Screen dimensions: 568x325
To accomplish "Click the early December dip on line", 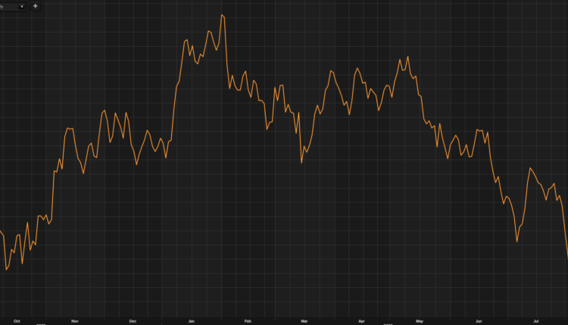I will (x=136, y=164).
